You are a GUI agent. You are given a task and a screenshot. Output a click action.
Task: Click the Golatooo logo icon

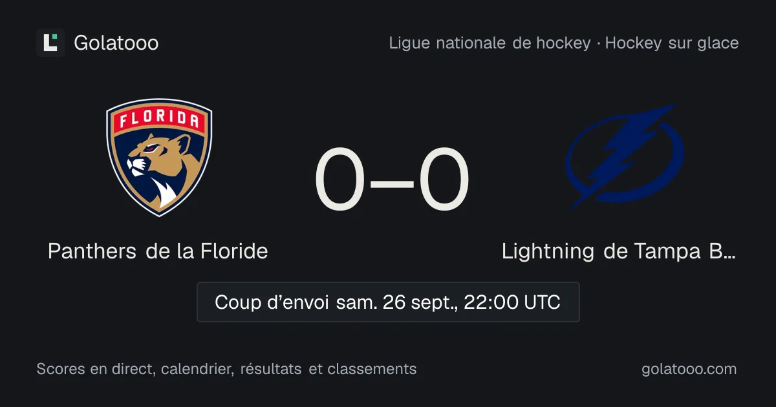tap(50, 43)
